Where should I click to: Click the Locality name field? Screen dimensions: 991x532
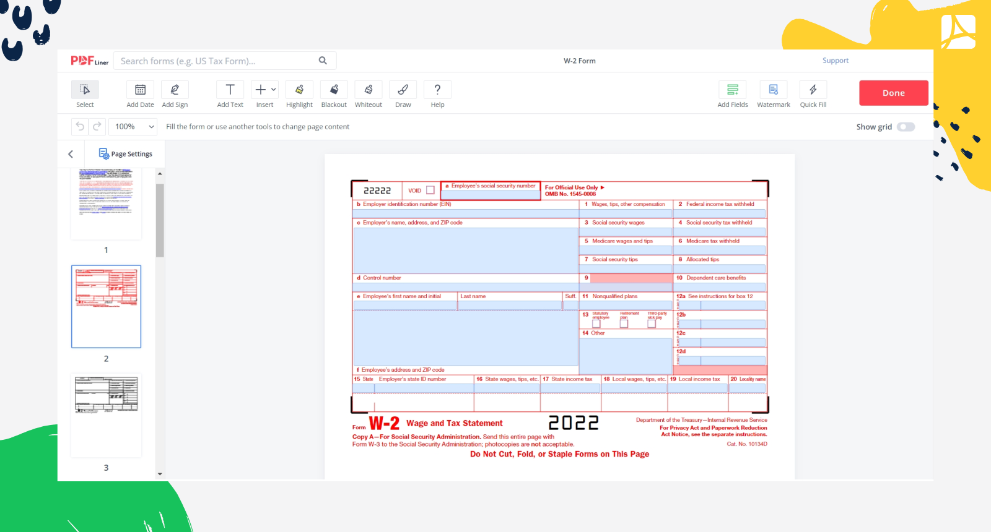point(747,388)
